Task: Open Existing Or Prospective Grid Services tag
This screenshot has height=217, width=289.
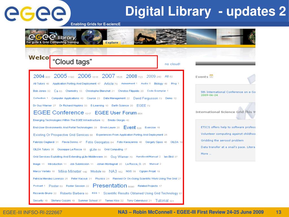Action: click(61, 135)
